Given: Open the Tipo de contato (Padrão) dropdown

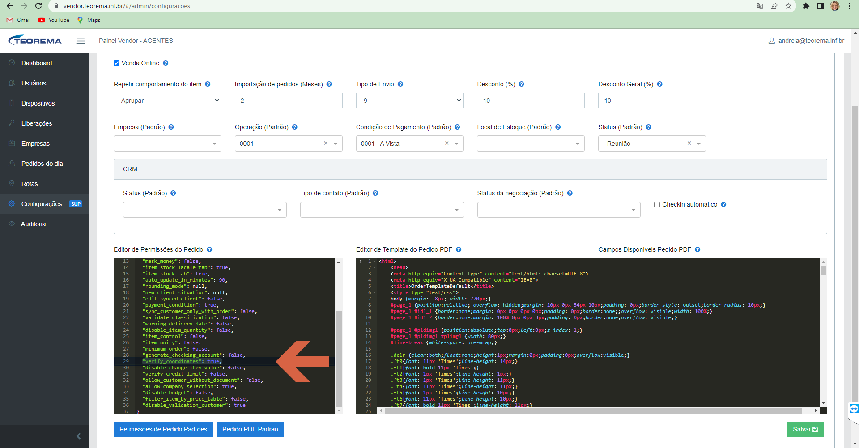Looking at the screenshot, I should 382,210.
